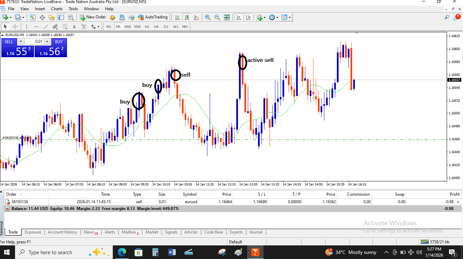Pick the horizontal line drawing tool
Viewport: 463px width, 259px height.
36,27
